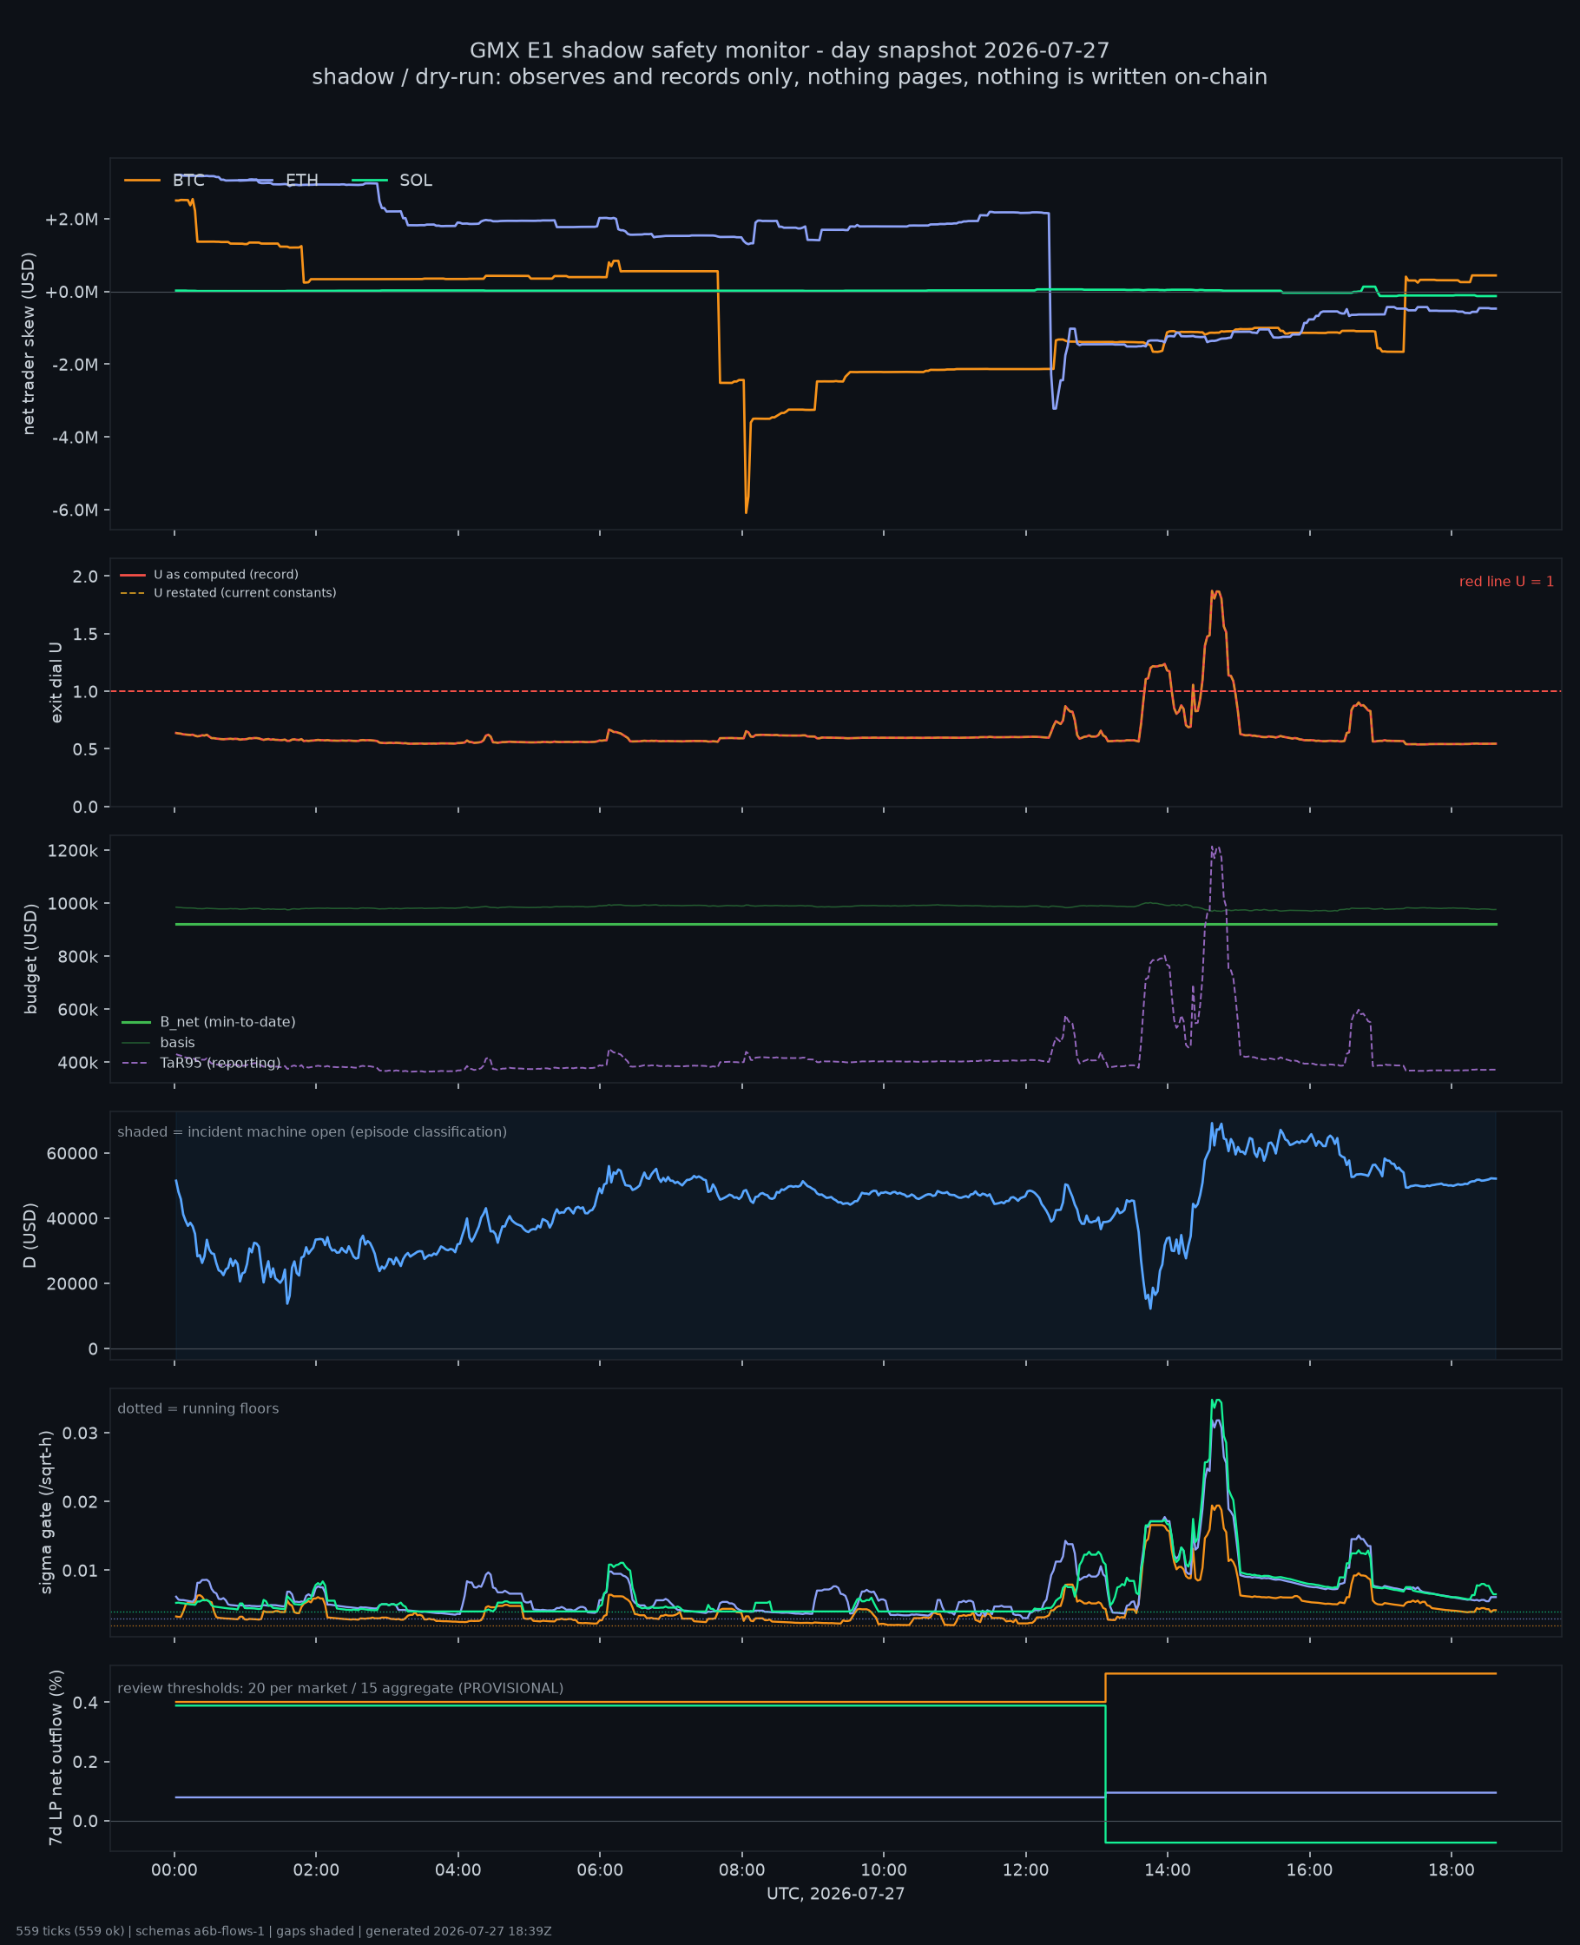Select the '60000' tick on the D axis

point(73,1153)
